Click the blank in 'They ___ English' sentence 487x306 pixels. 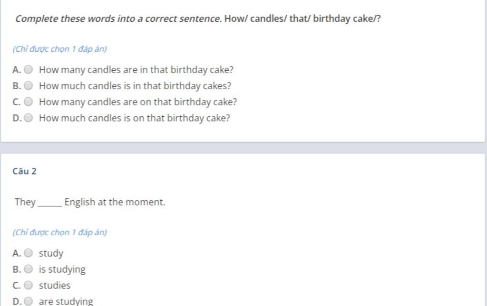[x=50, y=203]
